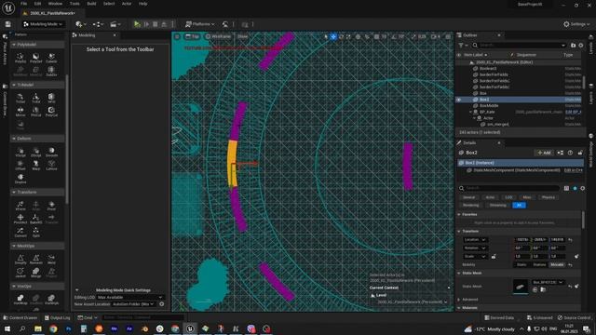Select BoxMiddle in the Outliner

(x=489, y=105)
